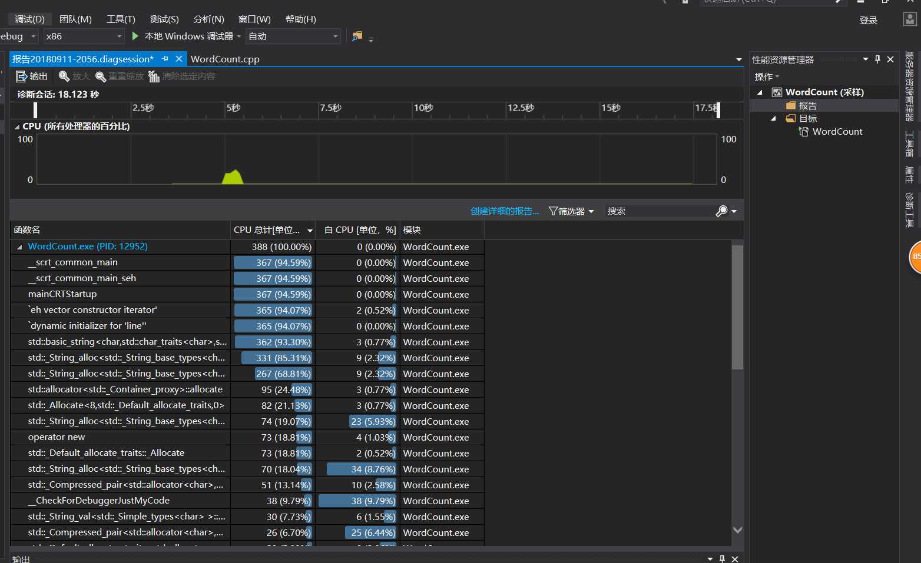Screen dimensions: 921x563
Task: Select the __scrt_common_main_seh function row
Action: coord(247,278)
